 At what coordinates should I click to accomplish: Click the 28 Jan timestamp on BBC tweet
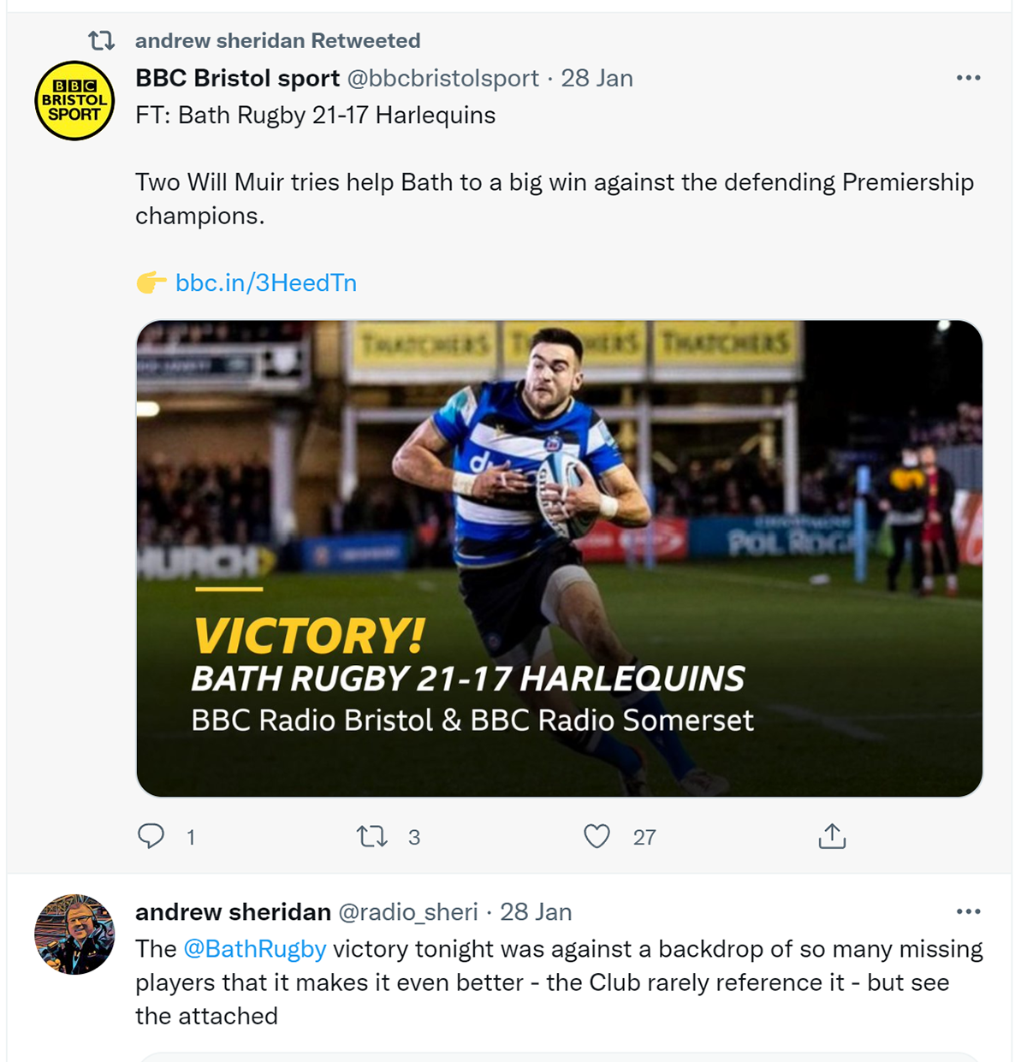pyautogui.click(x=597, y=78)
